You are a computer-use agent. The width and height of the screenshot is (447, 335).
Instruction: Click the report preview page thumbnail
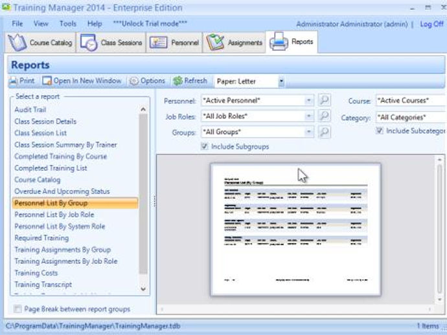tap(295, 230)
